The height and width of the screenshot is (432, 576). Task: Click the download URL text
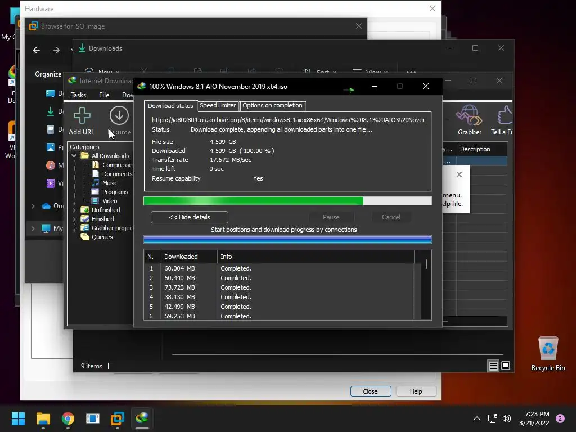(x=288, y=120)
